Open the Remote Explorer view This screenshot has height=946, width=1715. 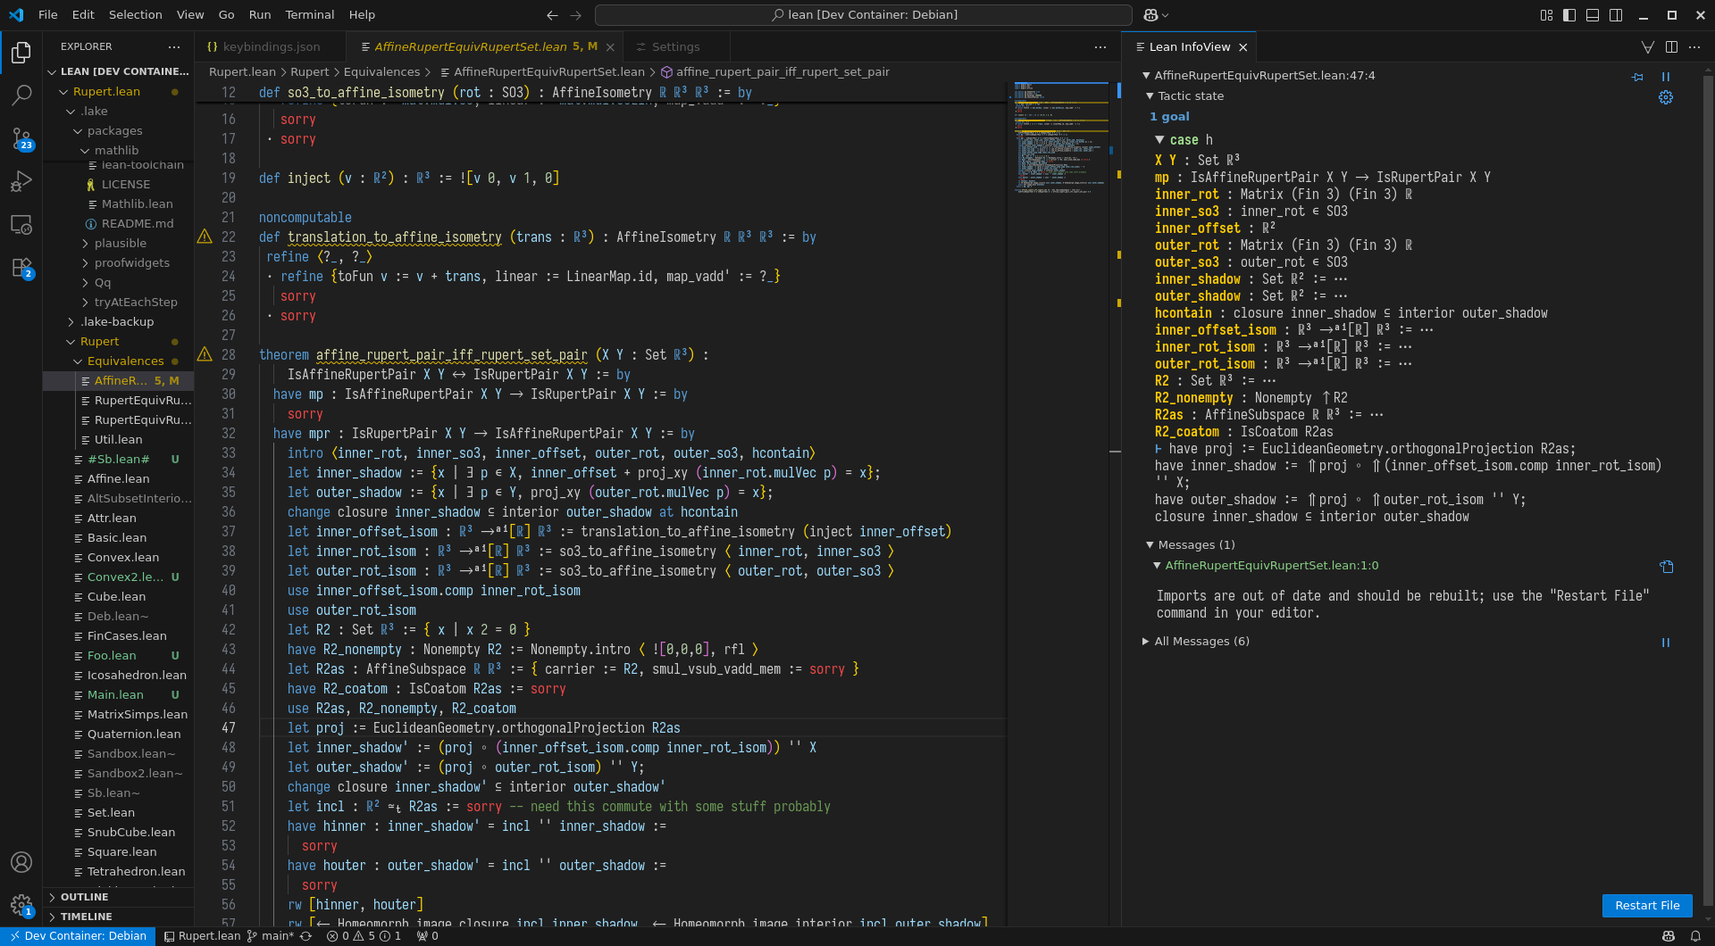coord(21,224)
